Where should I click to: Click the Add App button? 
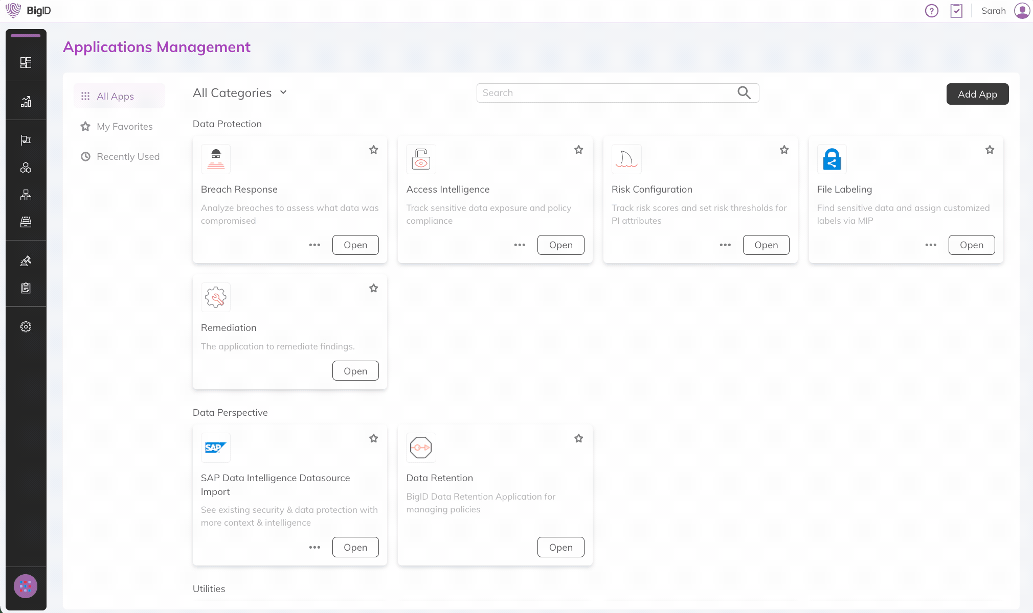click(x=977, y=93)
